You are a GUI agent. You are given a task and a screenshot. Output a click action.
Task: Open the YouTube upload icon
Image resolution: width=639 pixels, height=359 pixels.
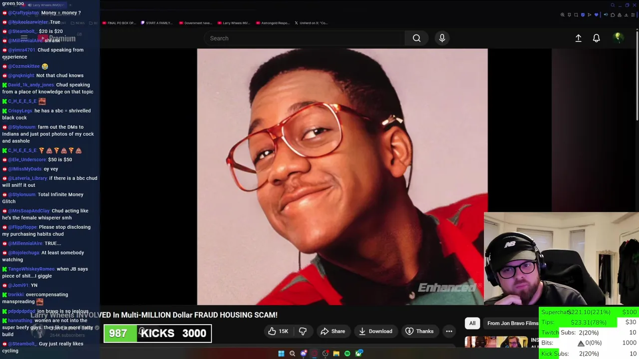[578, 38]
